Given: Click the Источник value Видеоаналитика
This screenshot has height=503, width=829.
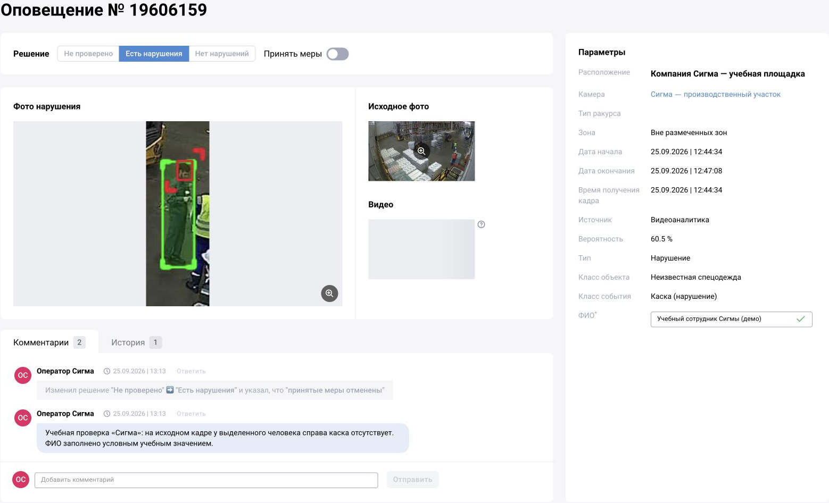Looking at the screenshot, I should [x=680, y=220].
